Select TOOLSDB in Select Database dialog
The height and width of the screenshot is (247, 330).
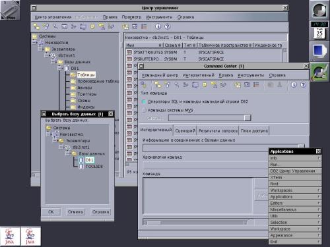pos(94,167)
